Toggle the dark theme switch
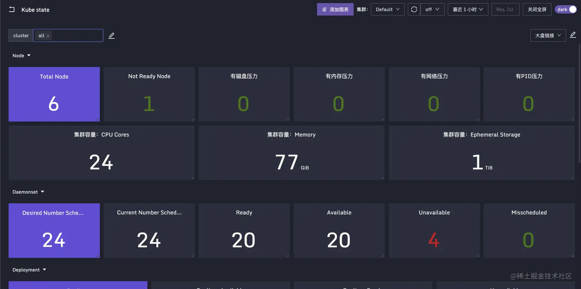581x289 pixels. pyautogui.click(x=566, y=10)
